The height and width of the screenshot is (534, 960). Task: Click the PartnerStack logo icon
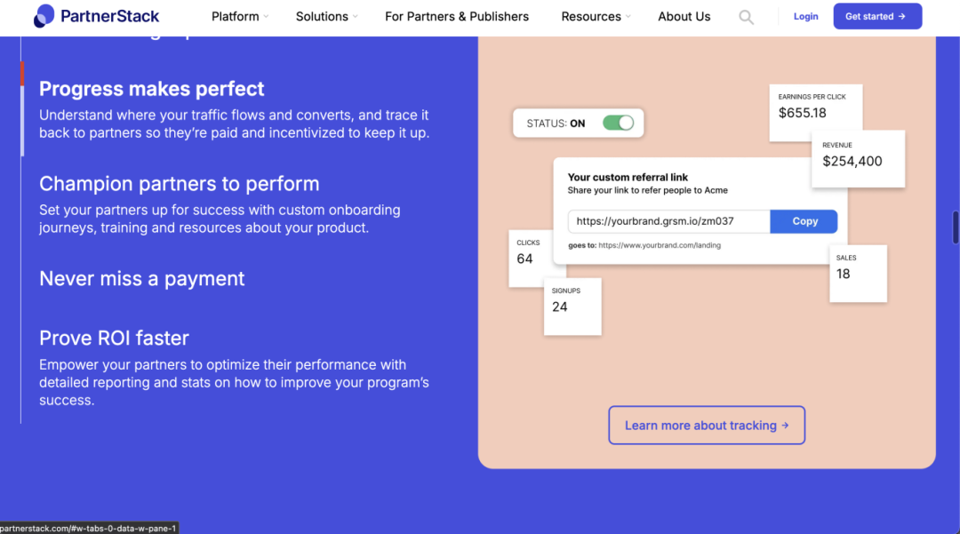44,16
